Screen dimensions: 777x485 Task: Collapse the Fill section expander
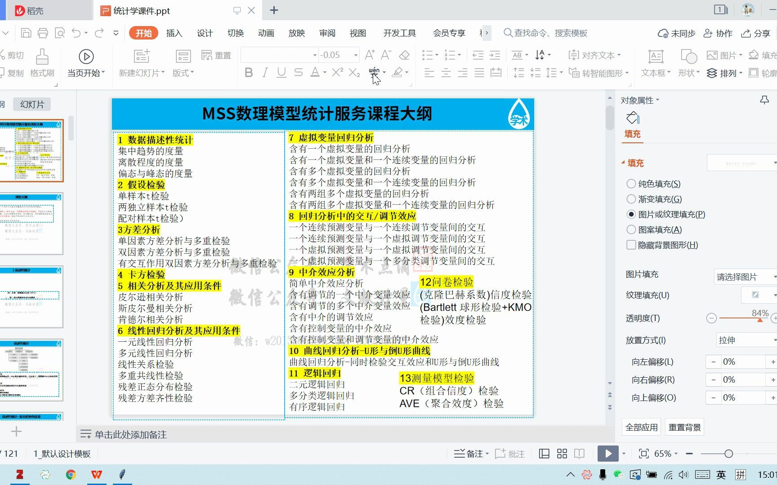pyautogui.click(x=623, y=163)
